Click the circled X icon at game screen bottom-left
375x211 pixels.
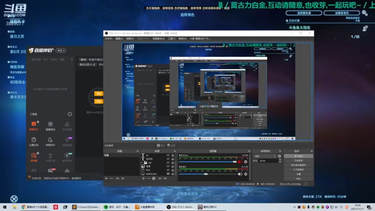pos(14,199)
